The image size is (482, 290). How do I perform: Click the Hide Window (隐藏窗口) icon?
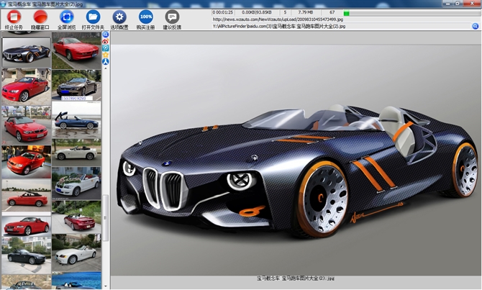[40, 16]
